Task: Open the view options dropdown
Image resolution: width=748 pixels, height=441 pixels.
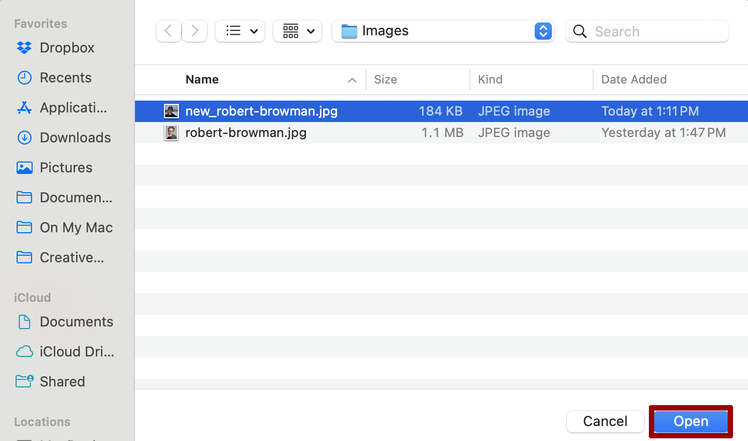Action: (x=240, y=31)
